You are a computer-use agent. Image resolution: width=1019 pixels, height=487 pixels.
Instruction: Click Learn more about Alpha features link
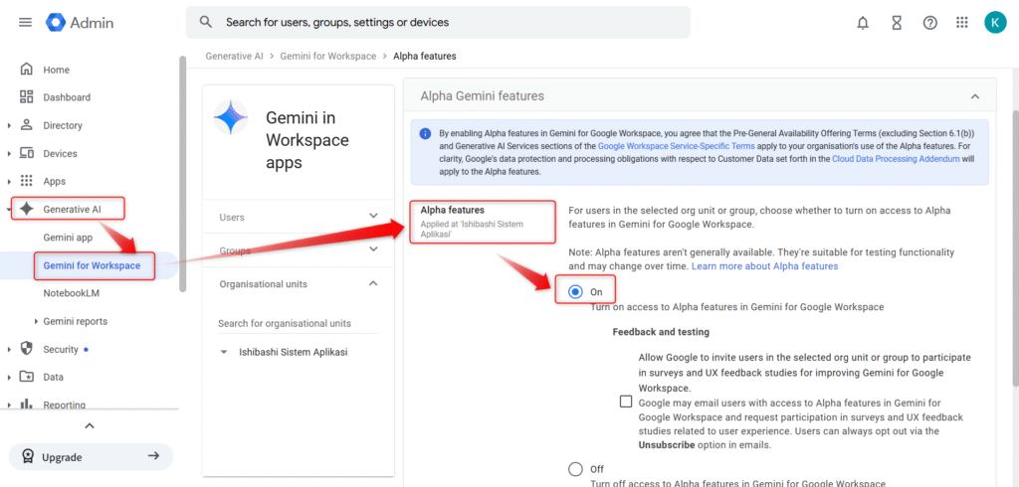click(x=764, y=266)
